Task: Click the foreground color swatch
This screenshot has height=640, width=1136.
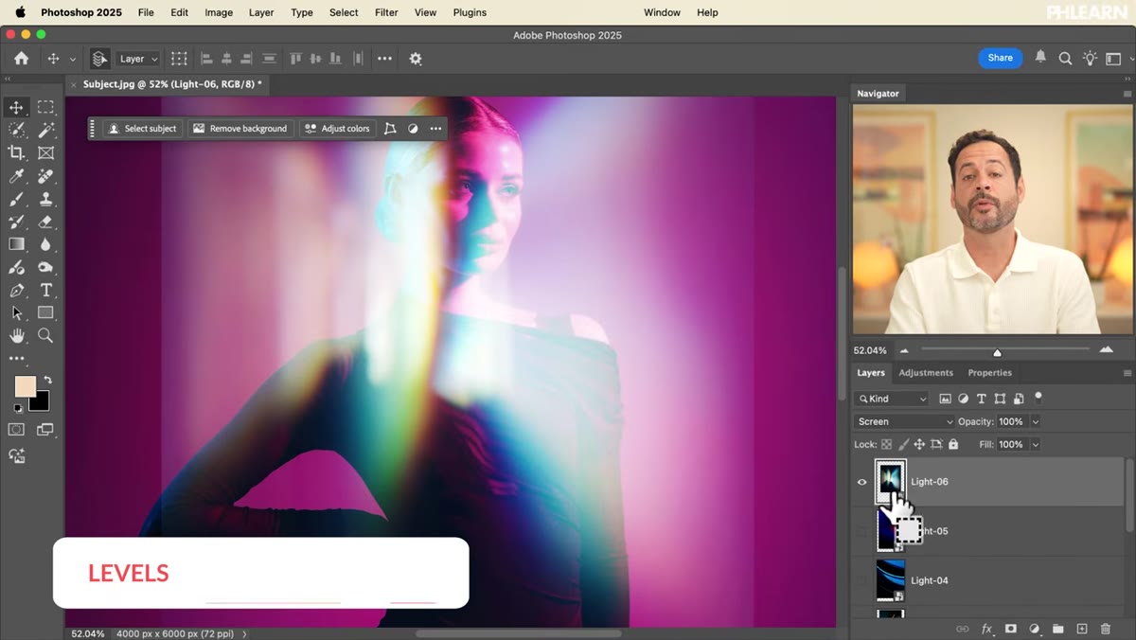Action: pyautogui.click(x=25, y=386)
